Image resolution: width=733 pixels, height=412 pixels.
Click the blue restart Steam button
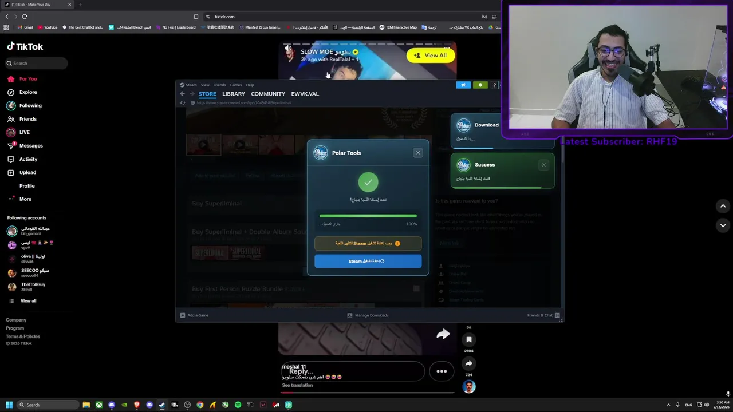point(368,262)
